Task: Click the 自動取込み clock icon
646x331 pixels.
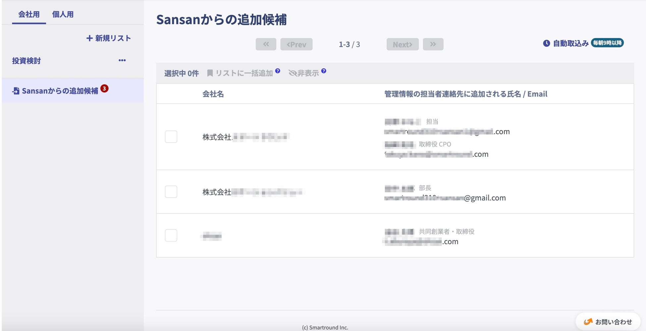Action: tap(547, 43)
